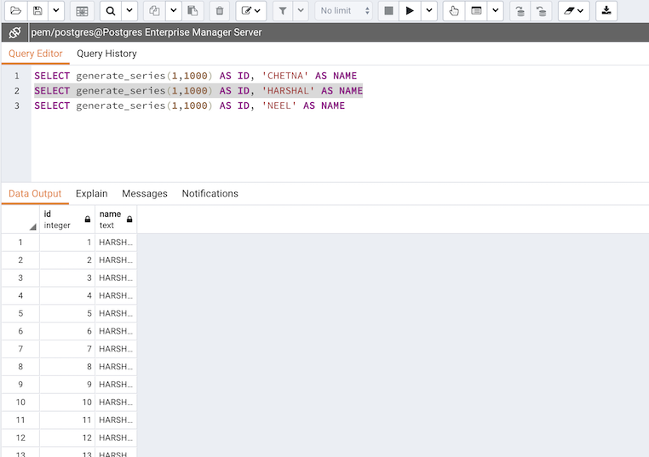649x457 pixels.
Task: Expand the execute options dropdown arrow
Action: click(429, 11)
